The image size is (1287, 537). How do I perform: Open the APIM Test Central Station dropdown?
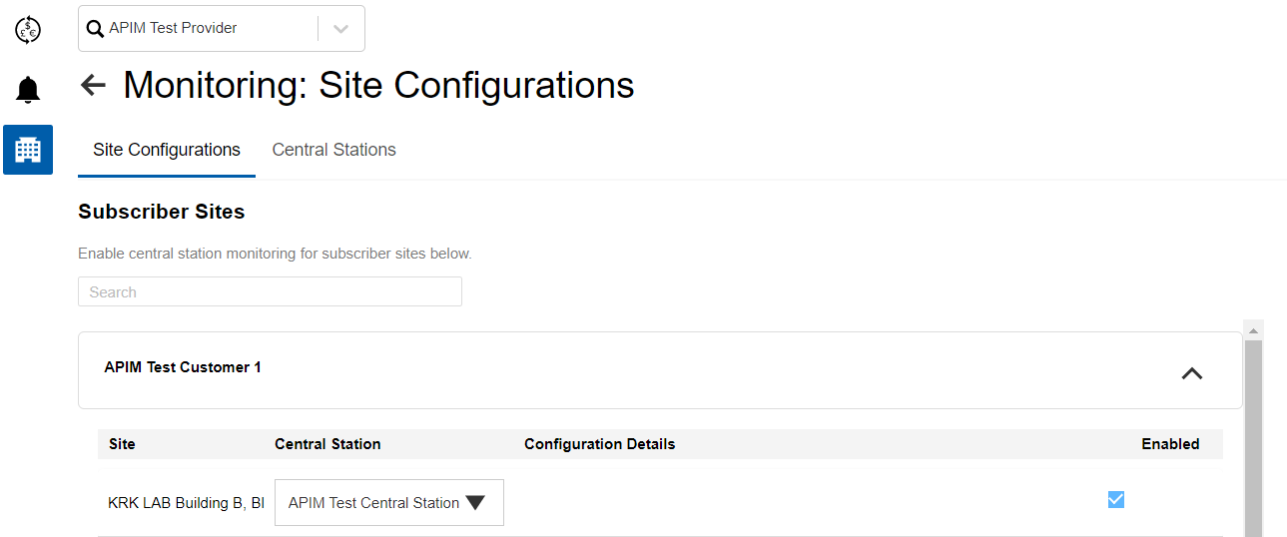(388, 503)
